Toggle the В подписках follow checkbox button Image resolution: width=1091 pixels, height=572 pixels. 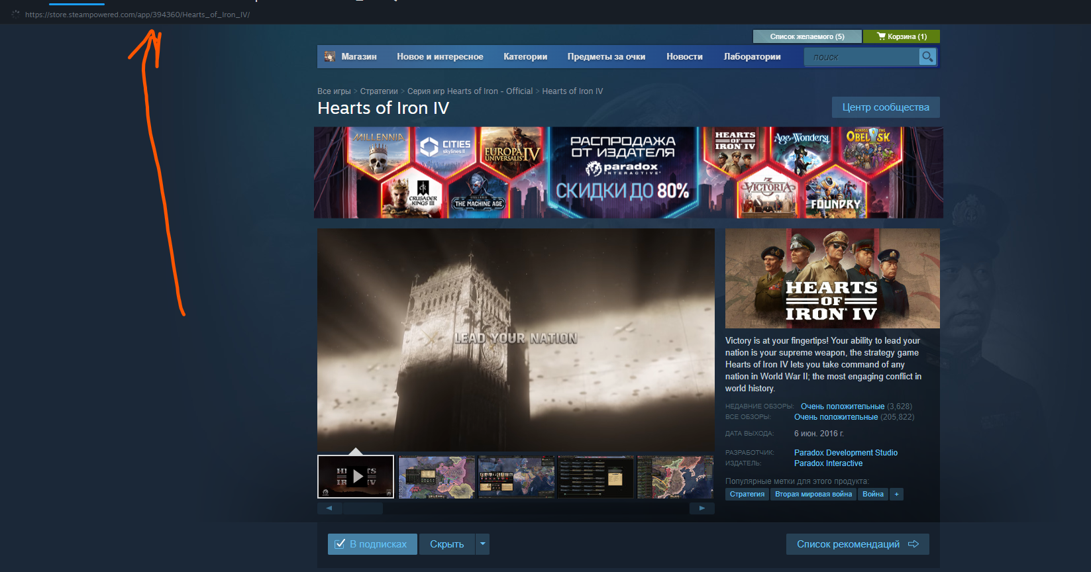(x=372, y=544)
